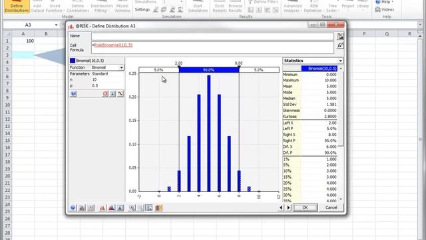Click the right delimiter marker at 8.00

coord(239,67)
